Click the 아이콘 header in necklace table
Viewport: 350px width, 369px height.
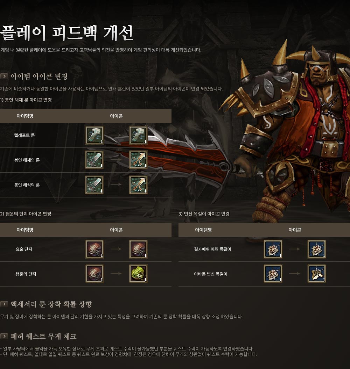tap(295, 230)
